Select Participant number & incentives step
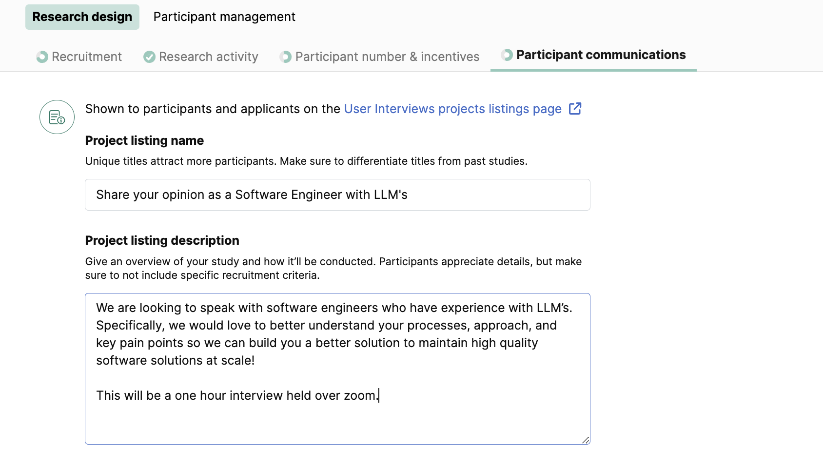Image resolution: width=823 pixels, height=468 pixels. pos(379,57)
